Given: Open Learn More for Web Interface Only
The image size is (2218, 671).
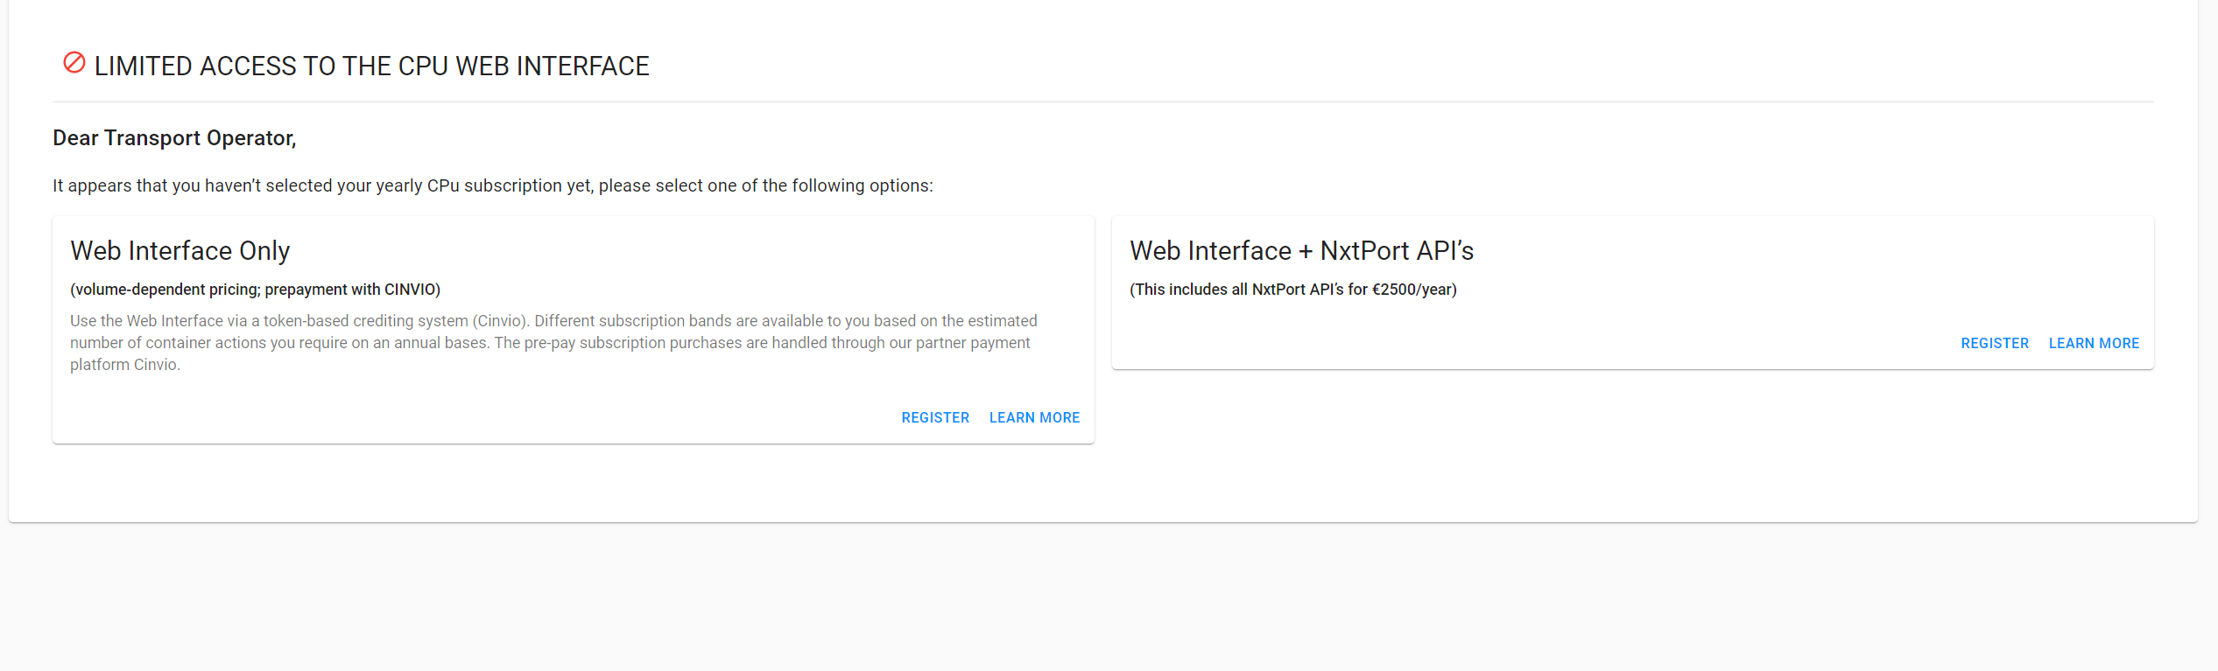Looking at the screenshot, I should pyautogui.click(x=1034, y=418).
